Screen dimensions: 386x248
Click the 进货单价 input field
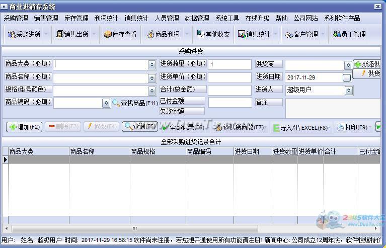(x=229, y=78)
